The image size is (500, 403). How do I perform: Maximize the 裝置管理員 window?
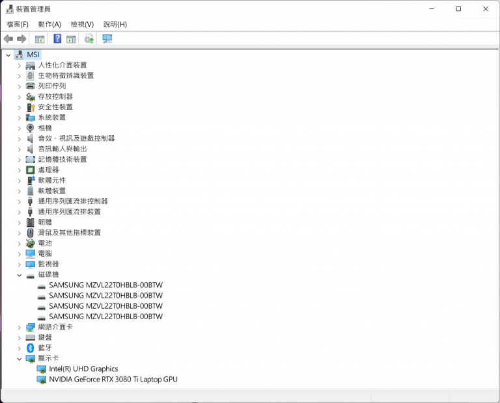458,9
